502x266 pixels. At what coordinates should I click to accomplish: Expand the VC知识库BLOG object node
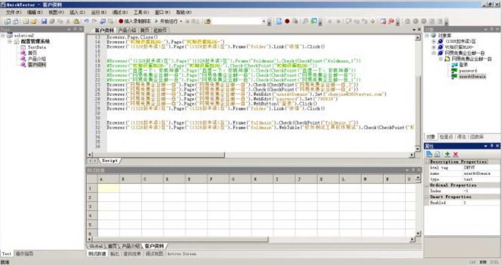pos(434,47)
